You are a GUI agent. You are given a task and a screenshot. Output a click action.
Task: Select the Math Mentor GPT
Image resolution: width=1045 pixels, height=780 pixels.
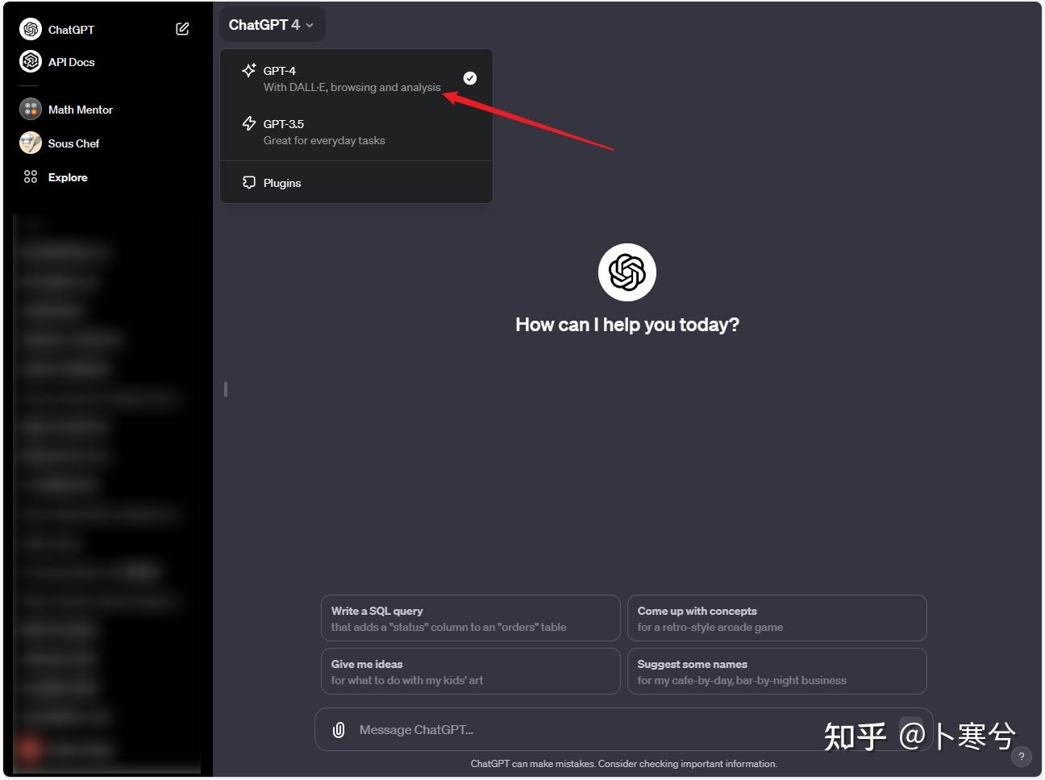point(80,109)
